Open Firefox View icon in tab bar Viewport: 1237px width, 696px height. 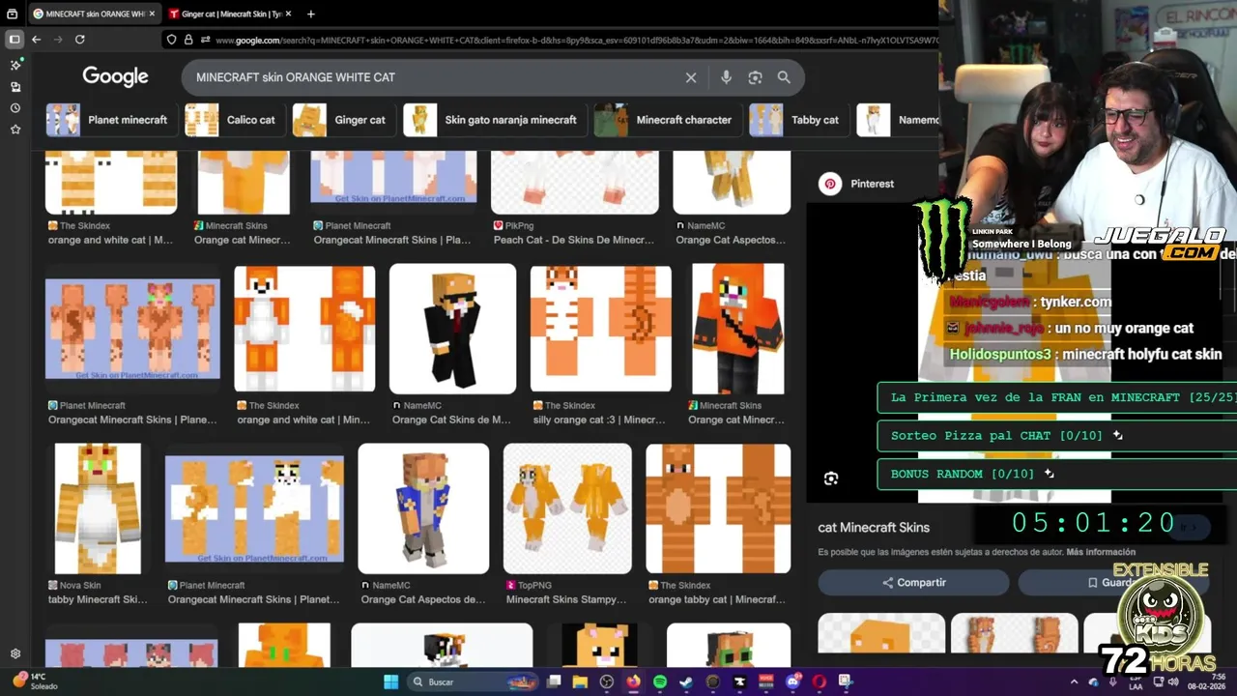point(12,14)
